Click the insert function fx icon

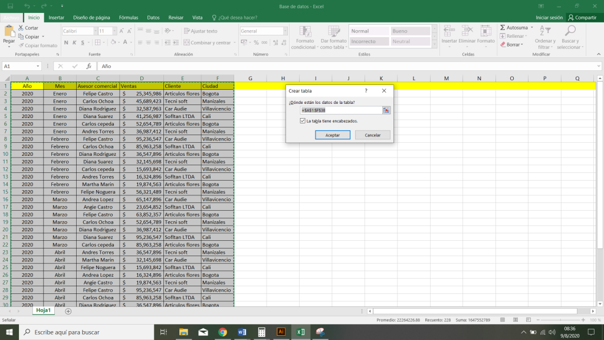(88, 66)
